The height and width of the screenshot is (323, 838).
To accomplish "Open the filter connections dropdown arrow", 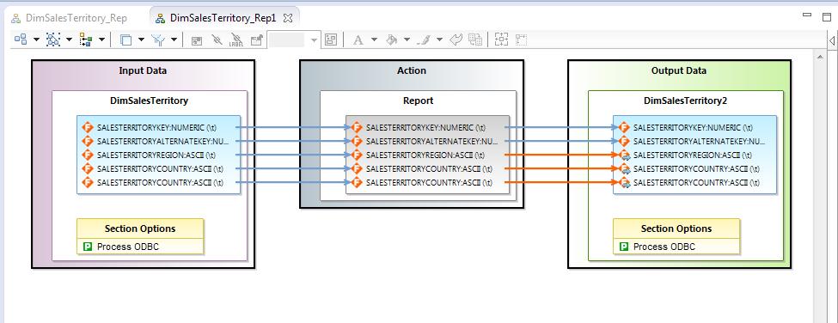I will point(174,40).
